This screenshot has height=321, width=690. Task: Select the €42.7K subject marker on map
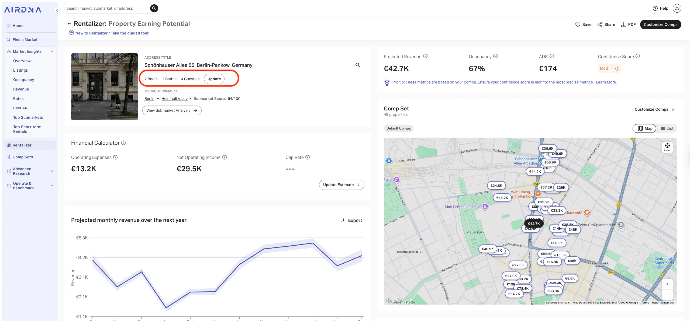(534, 224)
